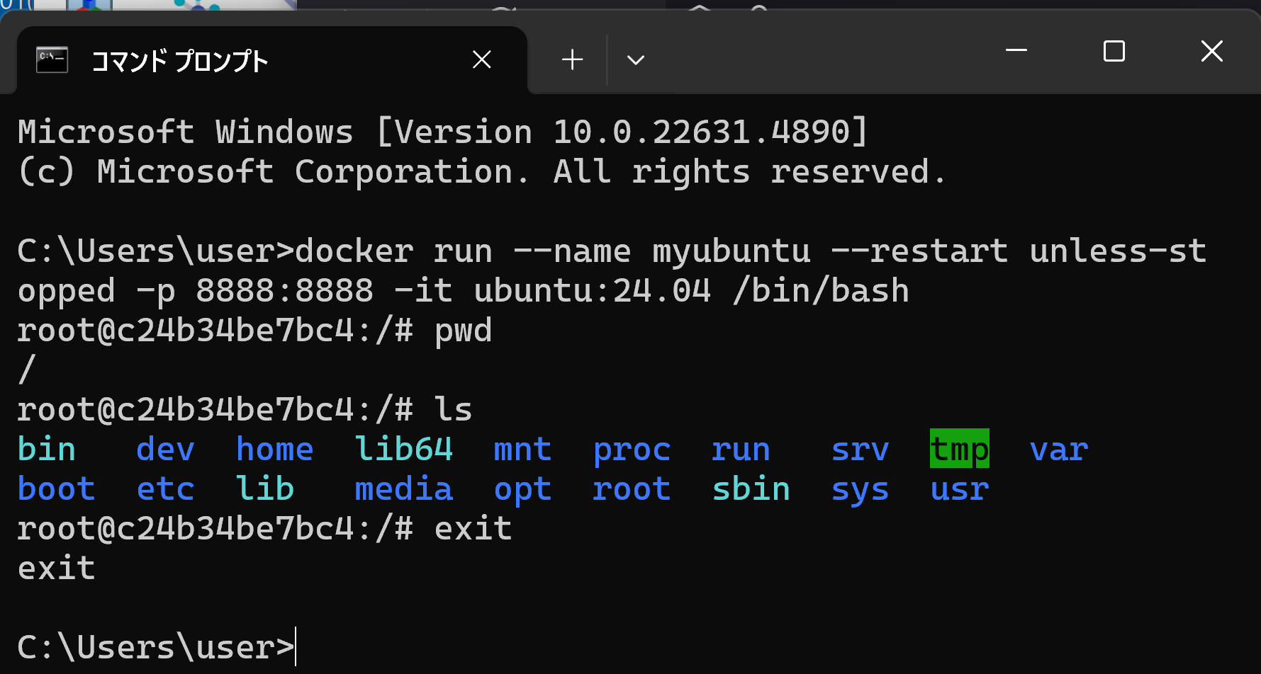Expand the new tab profile dropdown chevron

[x=636, y=60]
